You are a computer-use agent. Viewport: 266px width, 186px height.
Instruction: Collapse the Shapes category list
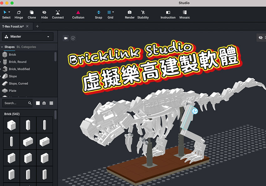pyautogui.click(x=2, y=47)
